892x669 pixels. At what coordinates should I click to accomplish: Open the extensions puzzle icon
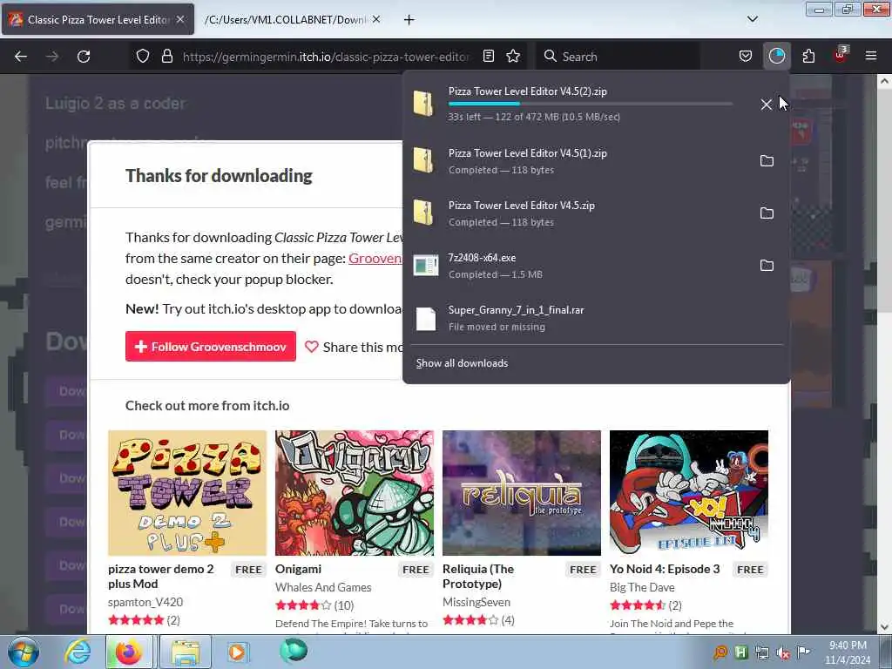808,57
